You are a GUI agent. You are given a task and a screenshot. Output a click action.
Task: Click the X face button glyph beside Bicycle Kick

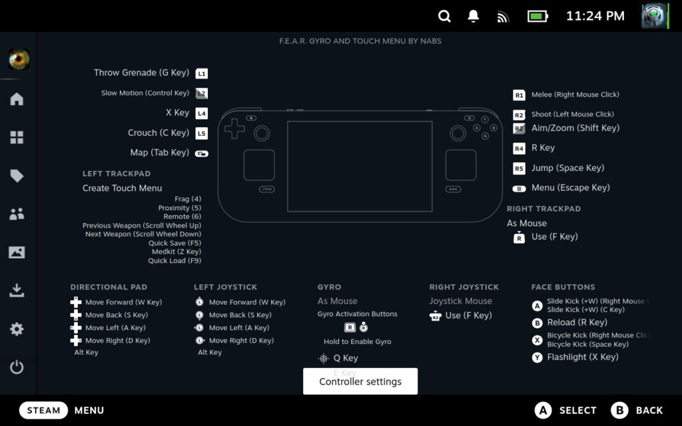click(537, 340)
